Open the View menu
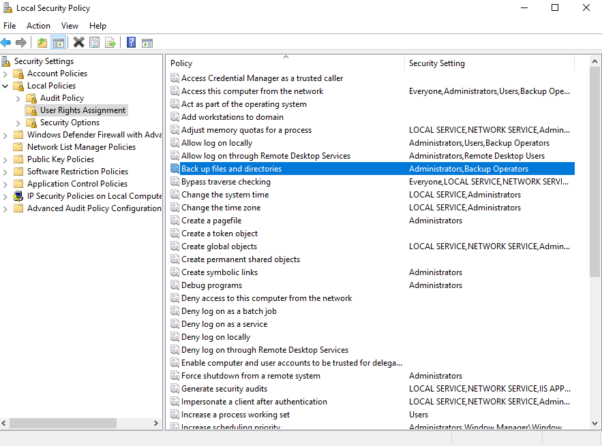The width and height of the screenshot is (602, 446). coord(70,26)
